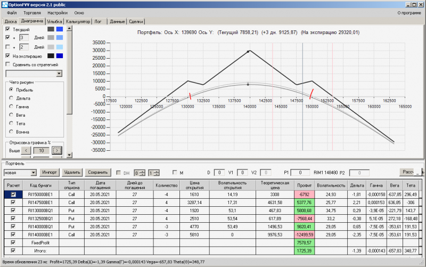Uncheck calculation for RI132500BQ1 row
The image size is (426, 267).
pyautogui.click(x=13, y=219)
